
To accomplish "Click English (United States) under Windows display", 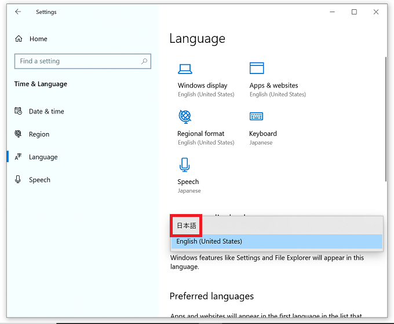I will coord(206,94).
